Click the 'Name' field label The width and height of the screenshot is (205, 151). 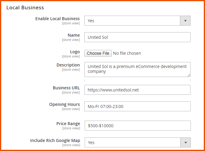point(74,35)
